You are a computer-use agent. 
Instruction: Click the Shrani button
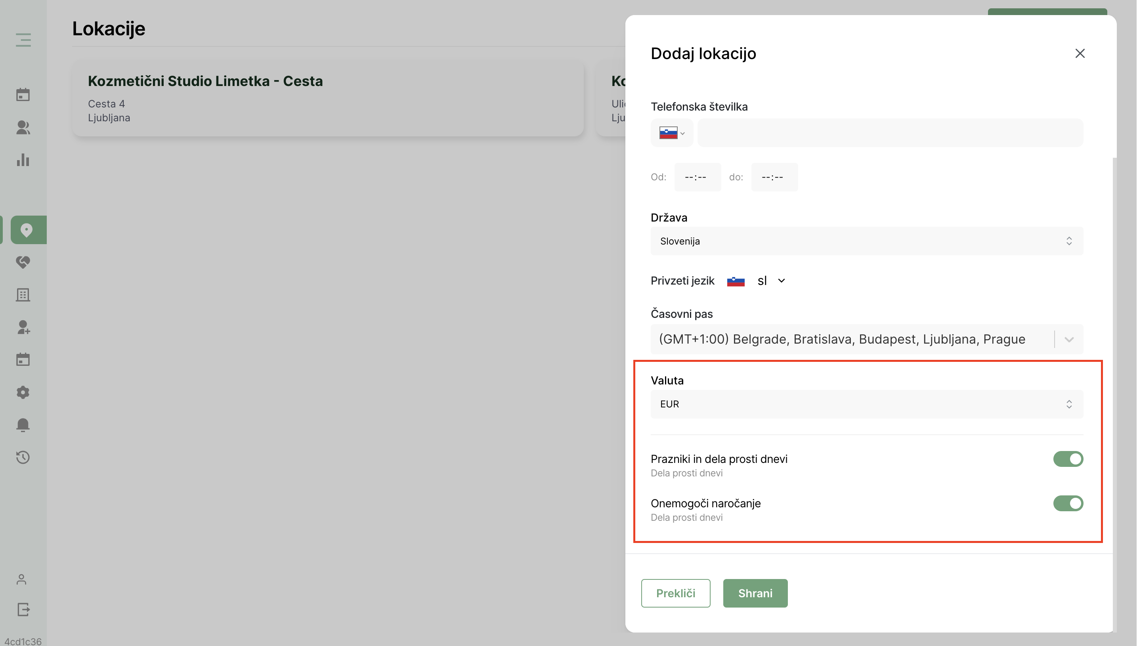755,593
